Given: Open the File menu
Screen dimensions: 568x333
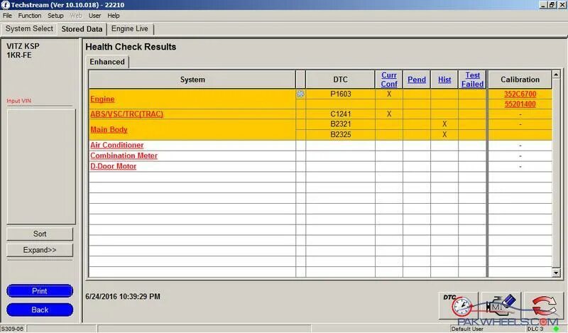Looking at the screenshot, I should (7, 16).
